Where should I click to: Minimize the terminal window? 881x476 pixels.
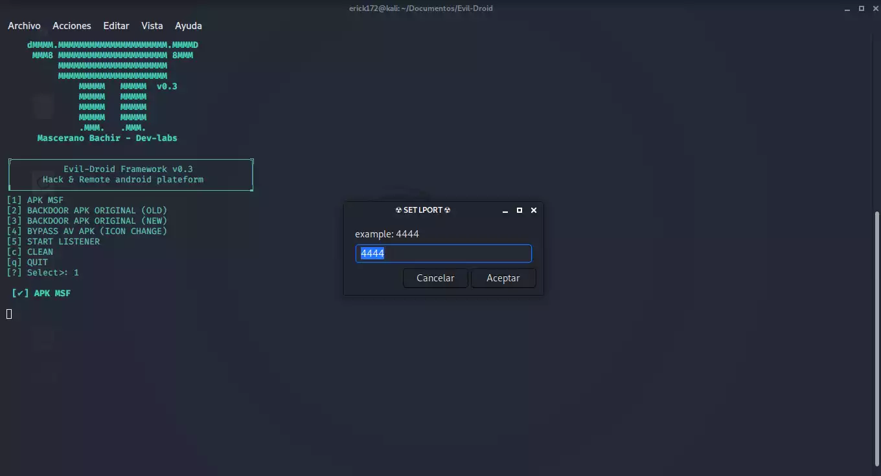847,8
